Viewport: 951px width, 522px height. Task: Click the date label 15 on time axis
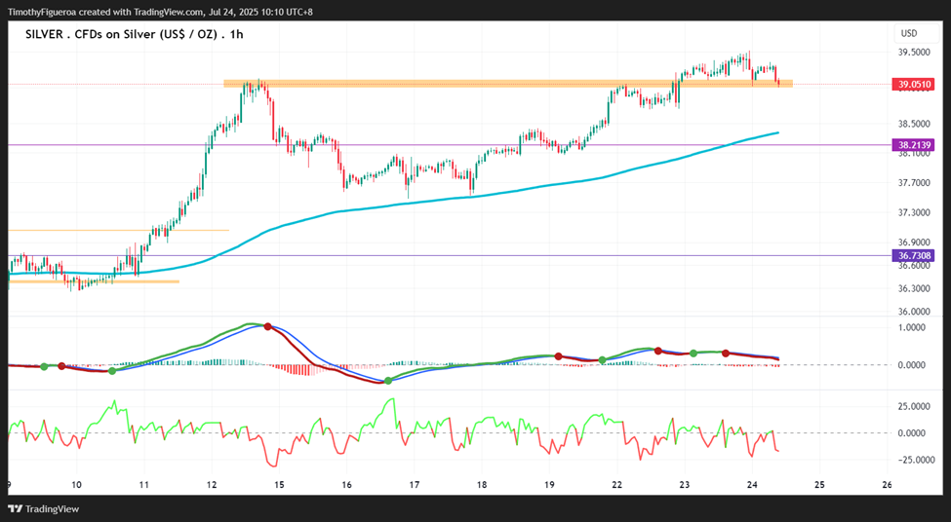(x=279, y=484)
